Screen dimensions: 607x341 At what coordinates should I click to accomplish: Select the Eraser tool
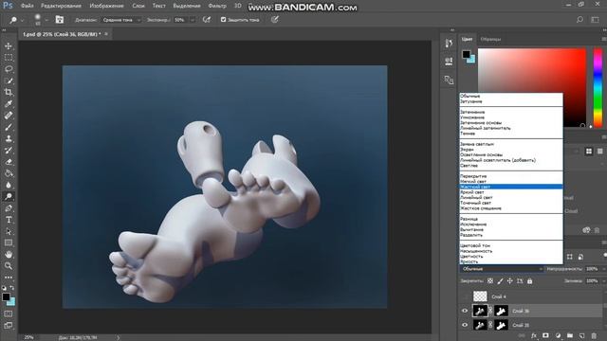(9, 162)
